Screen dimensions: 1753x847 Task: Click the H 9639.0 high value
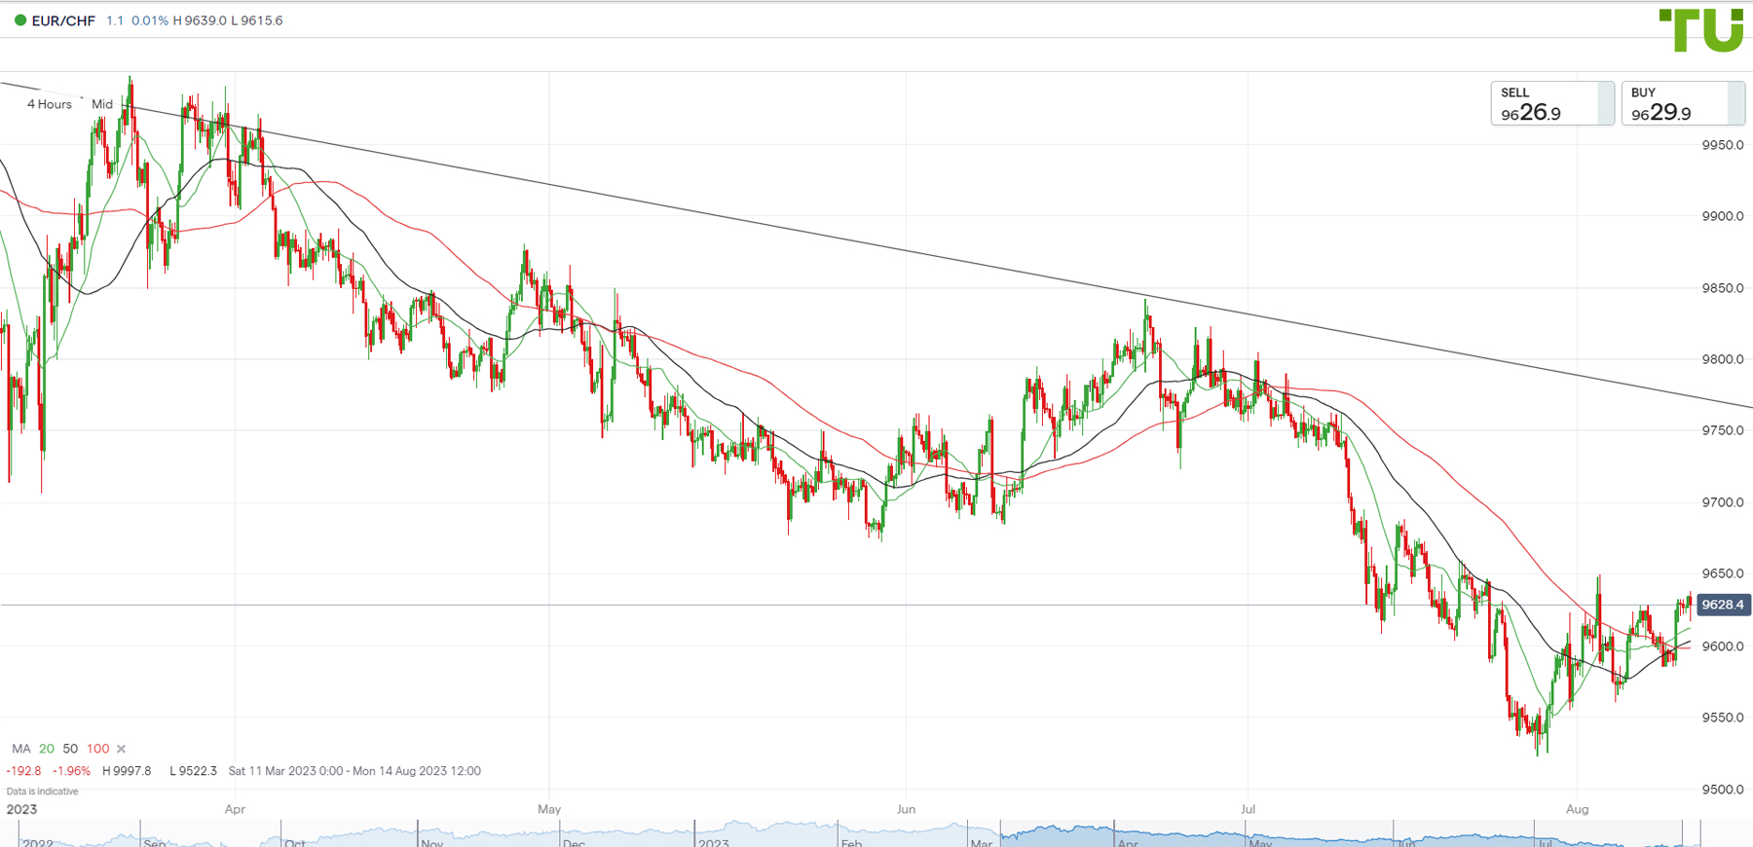tap(200, 20)
